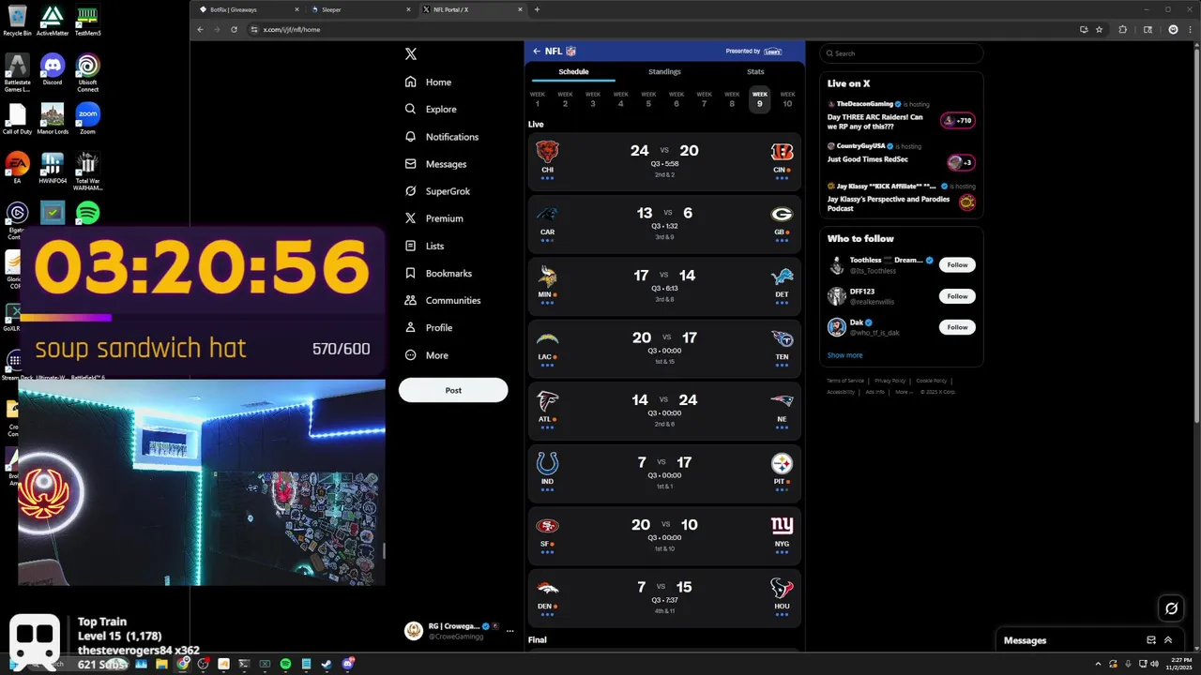Open the Bears vs Bengals game card
Screen dimensions: 1201x675
point(664,161)
